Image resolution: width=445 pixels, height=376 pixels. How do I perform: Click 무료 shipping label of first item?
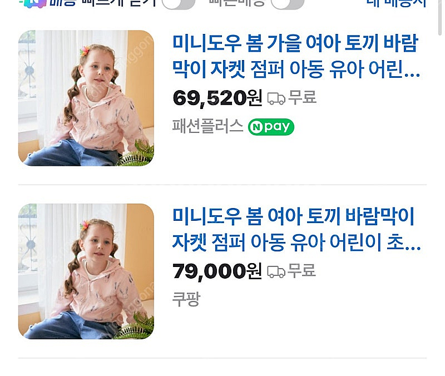point(302,97)
